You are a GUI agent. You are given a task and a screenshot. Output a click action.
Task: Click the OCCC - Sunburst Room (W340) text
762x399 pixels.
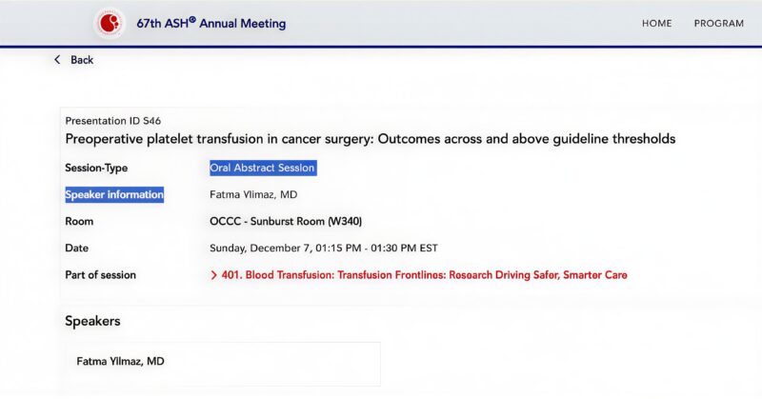[285, 222]
